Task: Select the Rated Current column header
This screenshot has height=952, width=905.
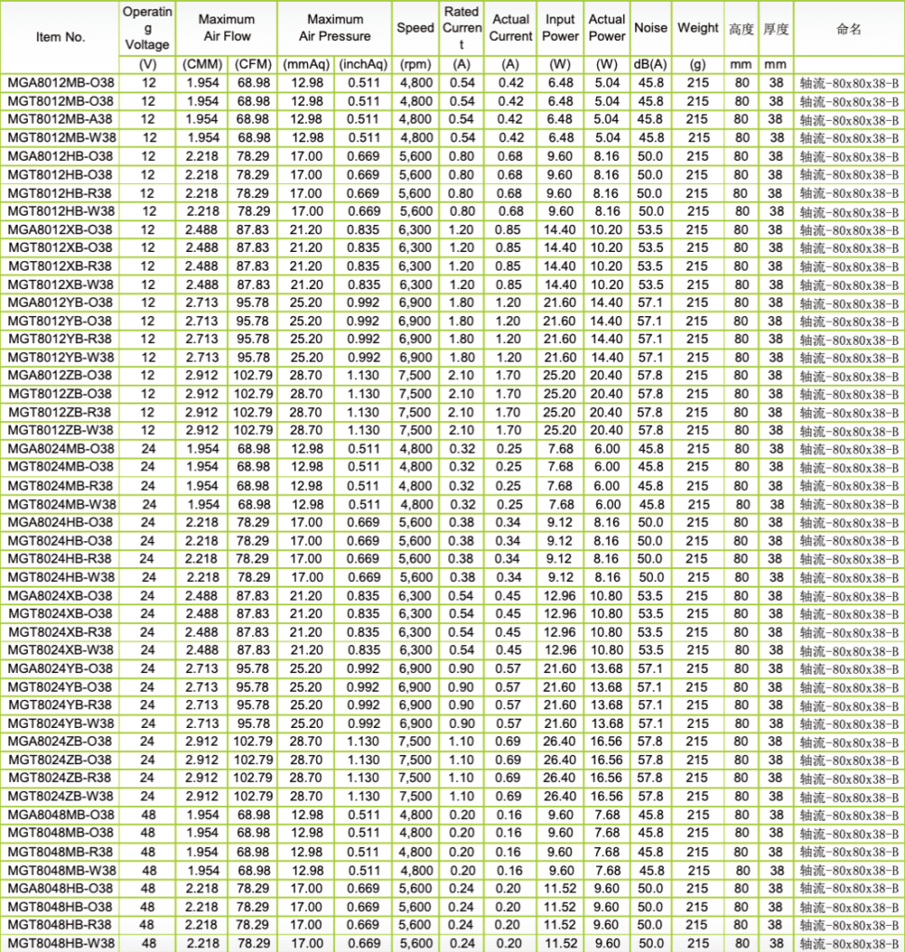Action: coord(461,28)
